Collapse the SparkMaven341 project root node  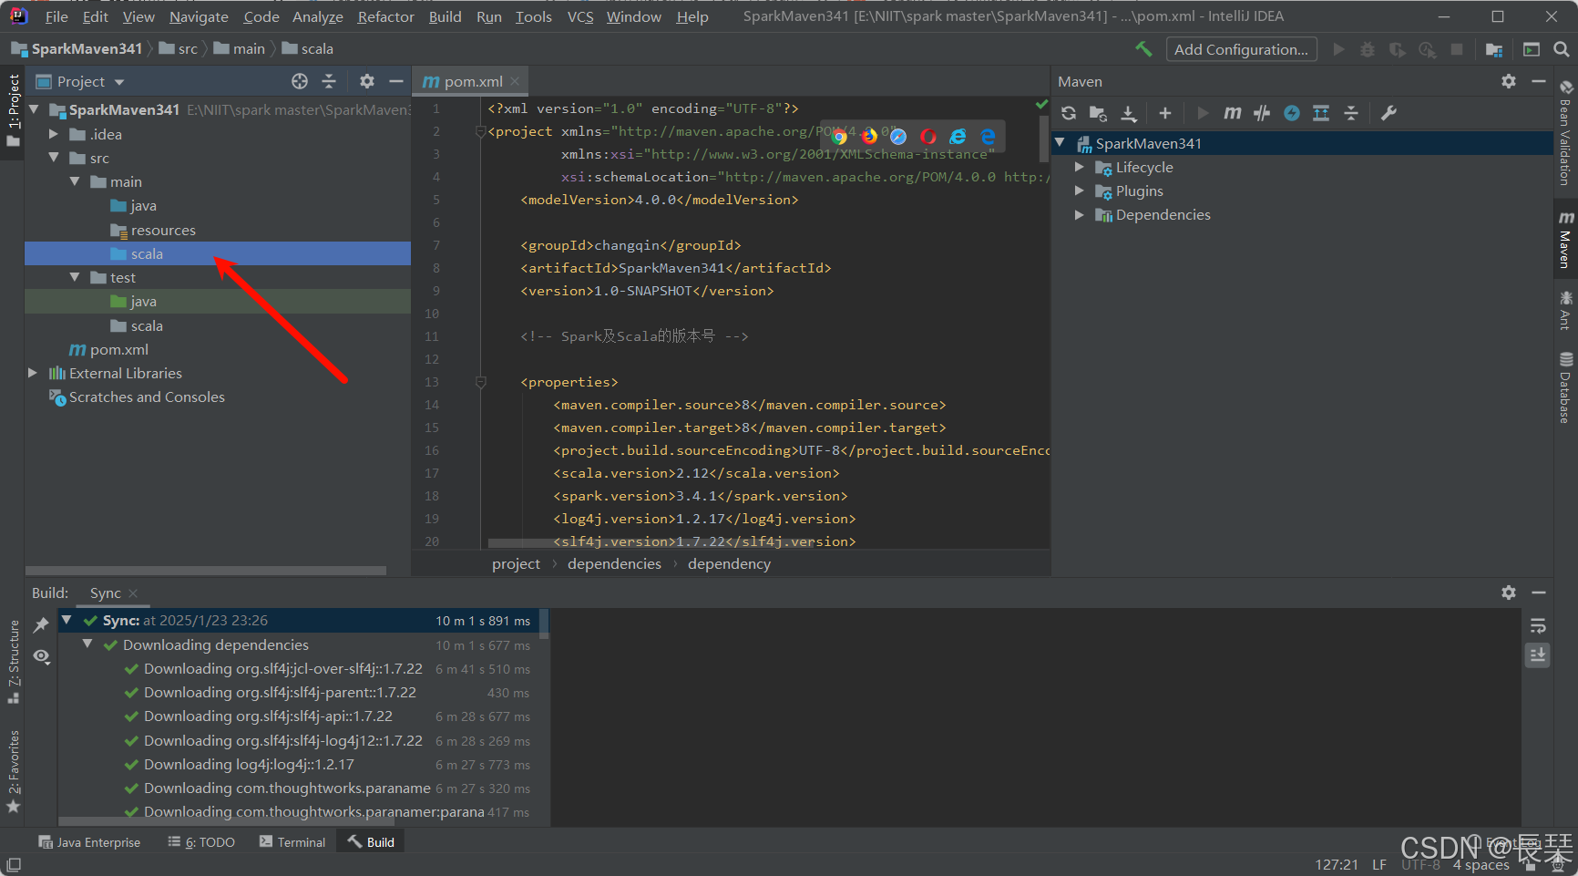coord(34,109)
